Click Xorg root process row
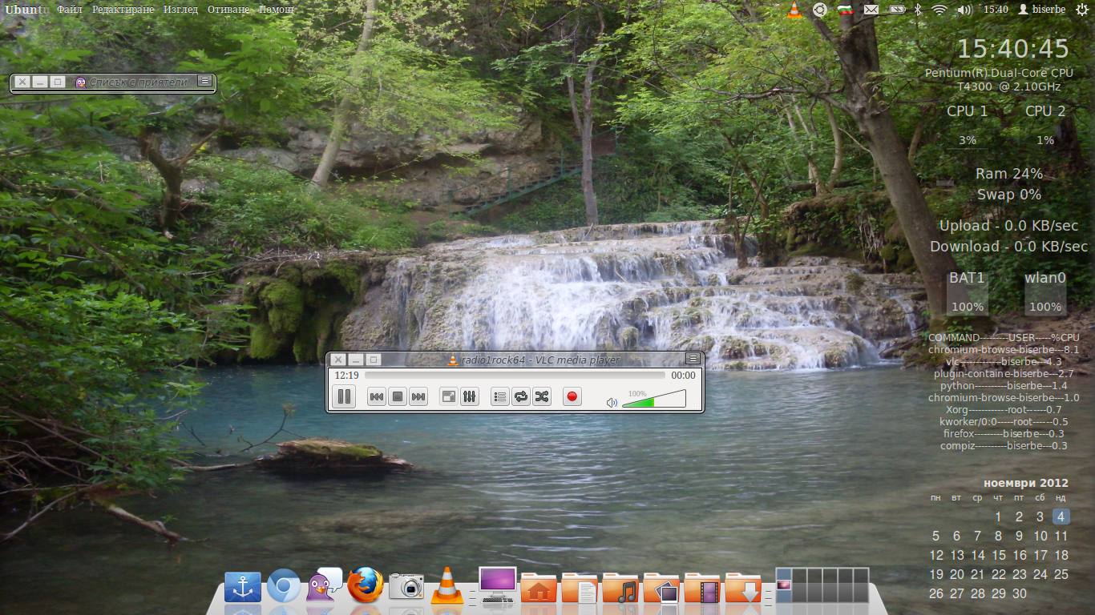1095x615 pixels. point(1004,409)
